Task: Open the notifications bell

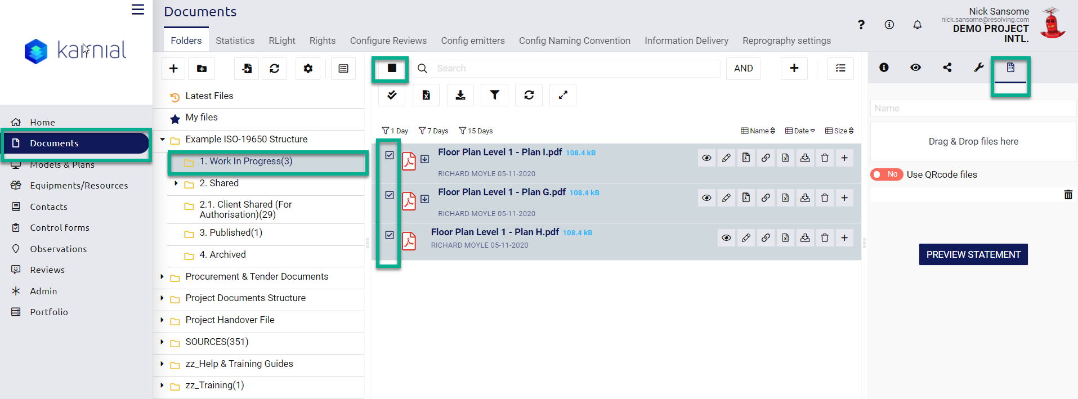Action: coord(917,25)
